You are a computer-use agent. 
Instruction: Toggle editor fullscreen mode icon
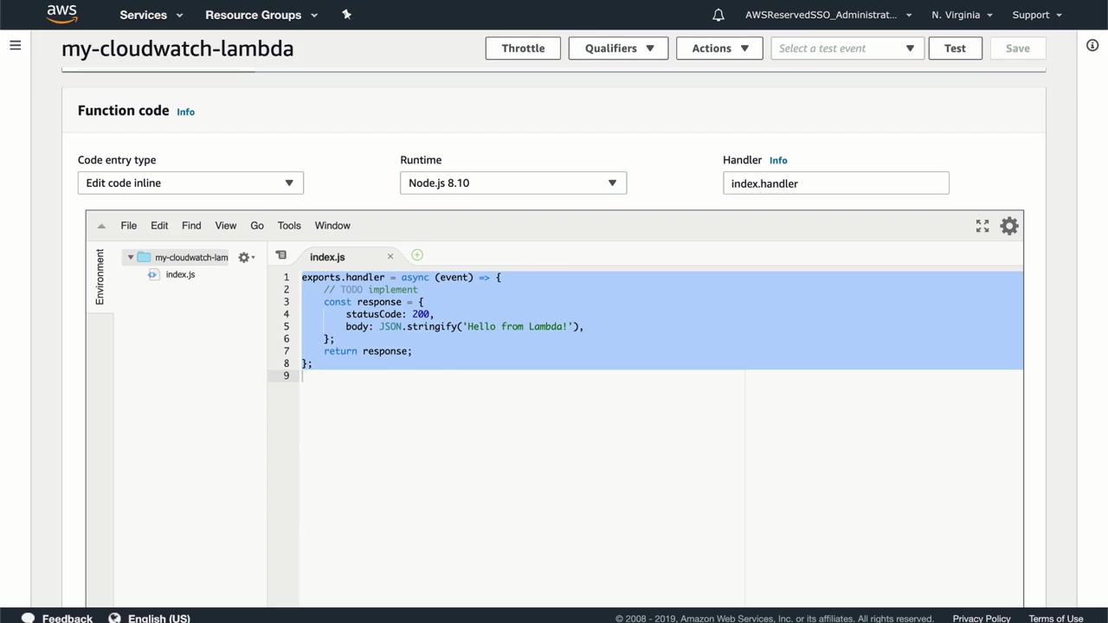point(982,226)
